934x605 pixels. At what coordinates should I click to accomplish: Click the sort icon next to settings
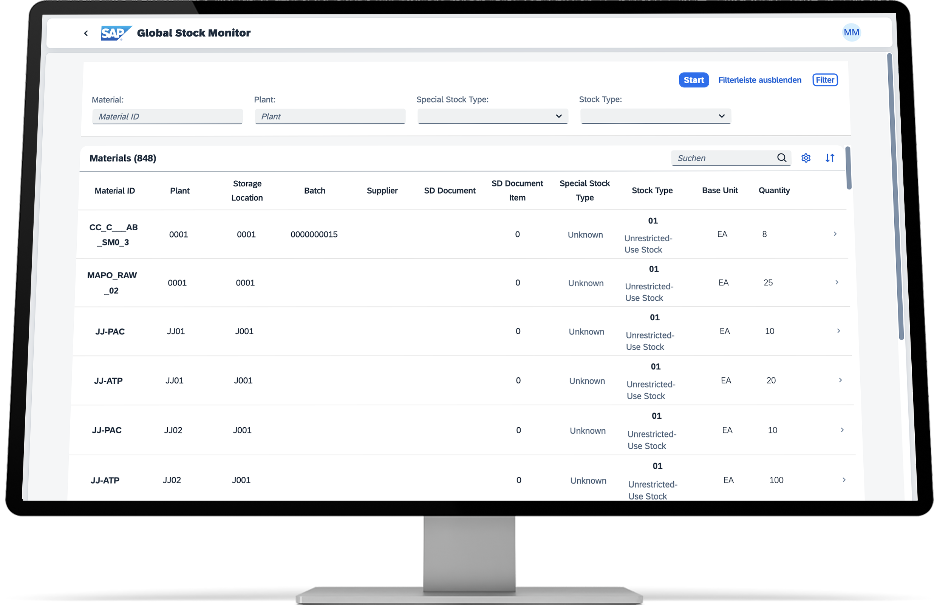pos(830,158)
